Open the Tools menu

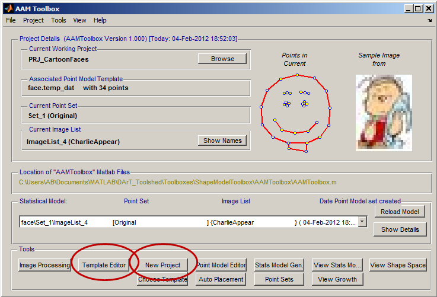(59, 20)
